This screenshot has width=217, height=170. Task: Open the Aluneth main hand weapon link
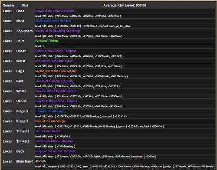coord(40,161)
